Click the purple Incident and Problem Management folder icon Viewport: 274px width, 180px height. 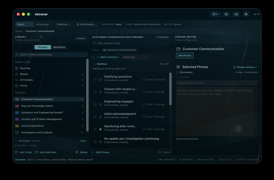pyautogui.click(x=17, y=119)
